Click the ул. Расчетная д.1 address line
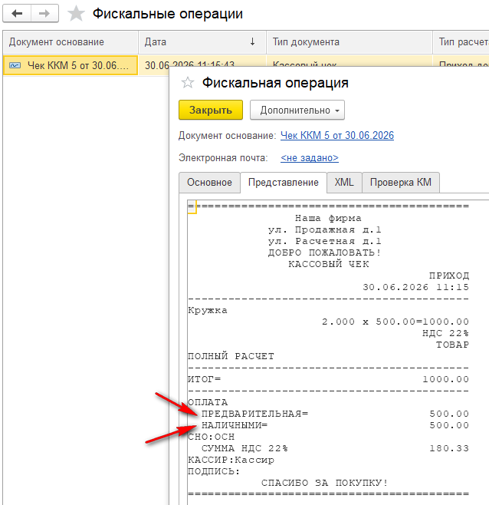 (x=325, y=241)
